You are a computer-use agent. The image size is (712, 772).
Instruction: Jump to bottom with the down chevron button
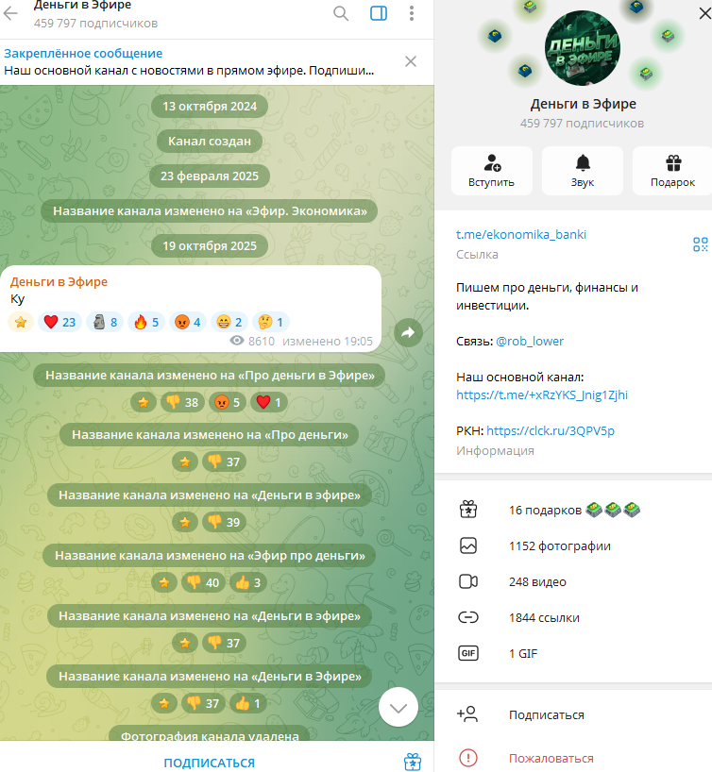[x=398, y=708]
